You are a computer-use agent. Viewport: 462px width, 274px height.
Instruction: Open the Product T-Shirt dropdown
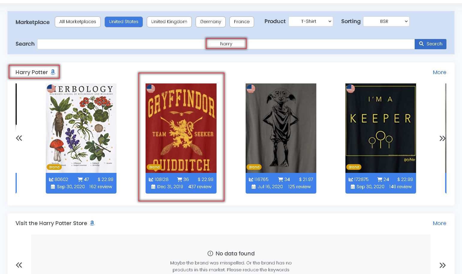[x=311, y=21]
